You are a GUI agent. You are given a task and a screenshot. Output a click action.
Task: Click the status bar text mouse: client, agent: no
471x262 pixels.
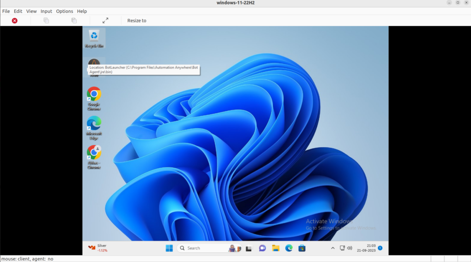tap(27, 259)
